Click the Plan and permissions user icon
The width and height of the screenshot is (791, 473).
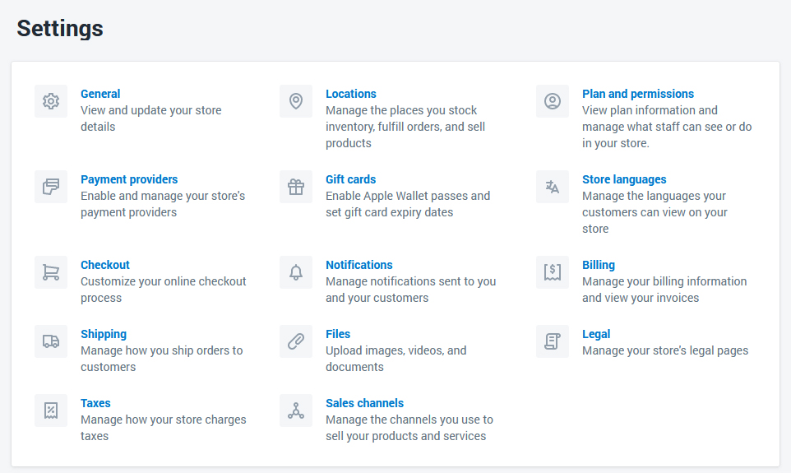point(553,101)
